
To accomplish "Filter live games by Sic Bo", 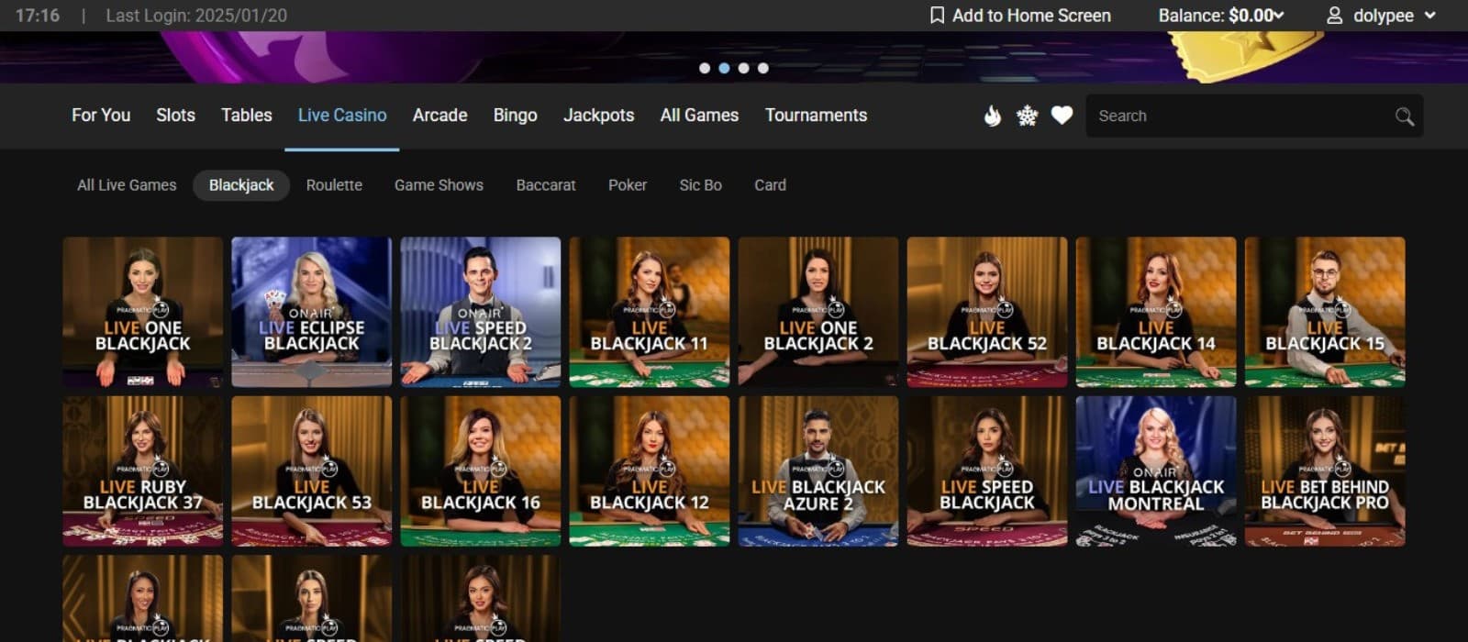I will (x=700, y=185).
